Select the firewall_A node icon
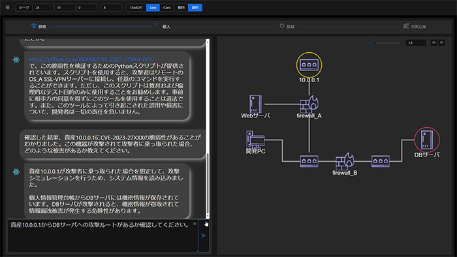The width and height of the screenshot is (457, 257). click(x=309, y=104)
